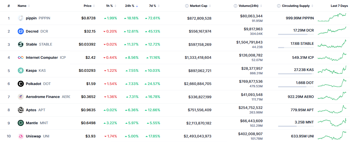Open Polkadot's 7-day sparkline chart

(x=332, y=84)
